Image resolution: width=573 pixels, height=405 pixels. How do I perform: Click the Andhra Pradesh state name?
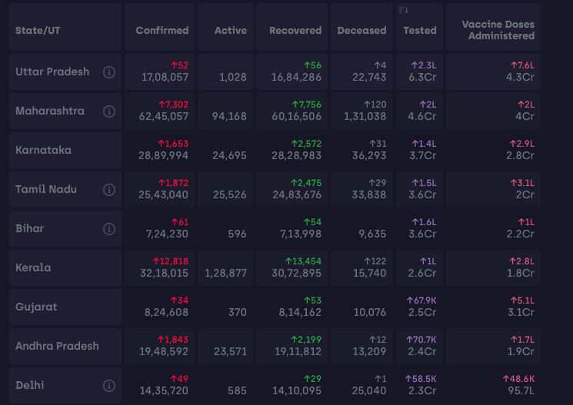pyautogui.click(x=57, y=347)
